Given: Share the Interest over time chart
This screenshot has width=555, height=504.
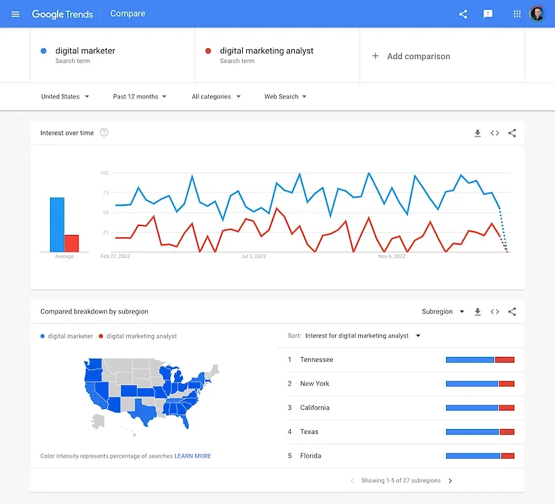Looking at the screenshot, I should (x=512, y=133).
